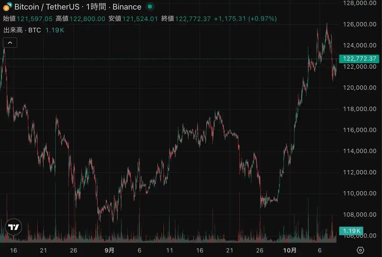Open the TradingView logo link
Viewport: 382px width, 257px height.
pyautogui.click(x=14, y=227)
